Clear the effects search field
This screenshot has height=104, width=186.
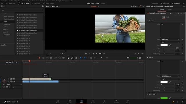[x=42, y=10]
